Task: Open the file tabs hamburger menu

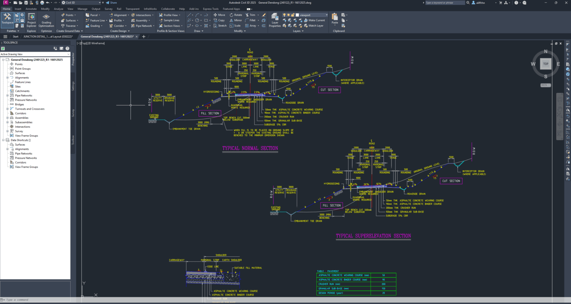Action: coord(5,36)
